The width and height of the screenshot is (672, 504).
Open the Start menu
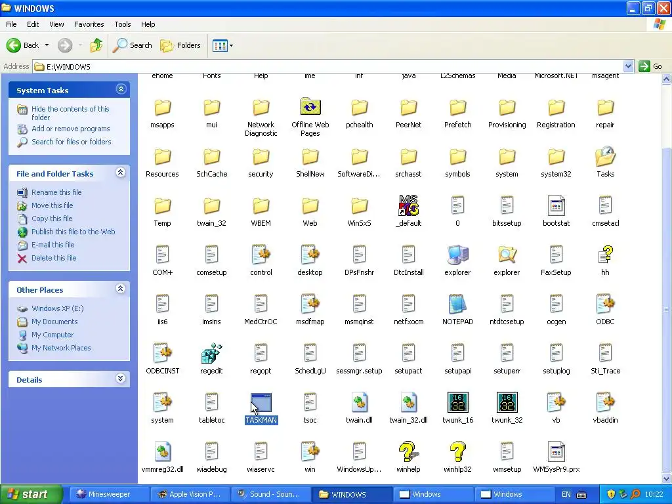click(31, 494)
